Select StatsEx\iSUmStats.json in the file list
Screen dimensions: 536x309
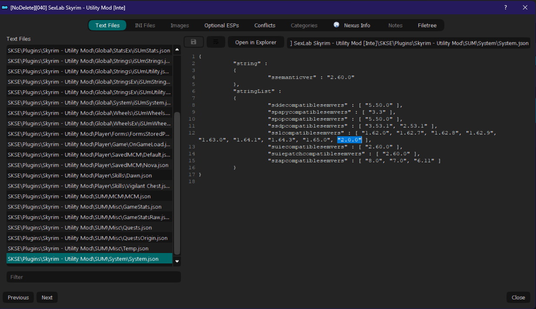(89, 51)
